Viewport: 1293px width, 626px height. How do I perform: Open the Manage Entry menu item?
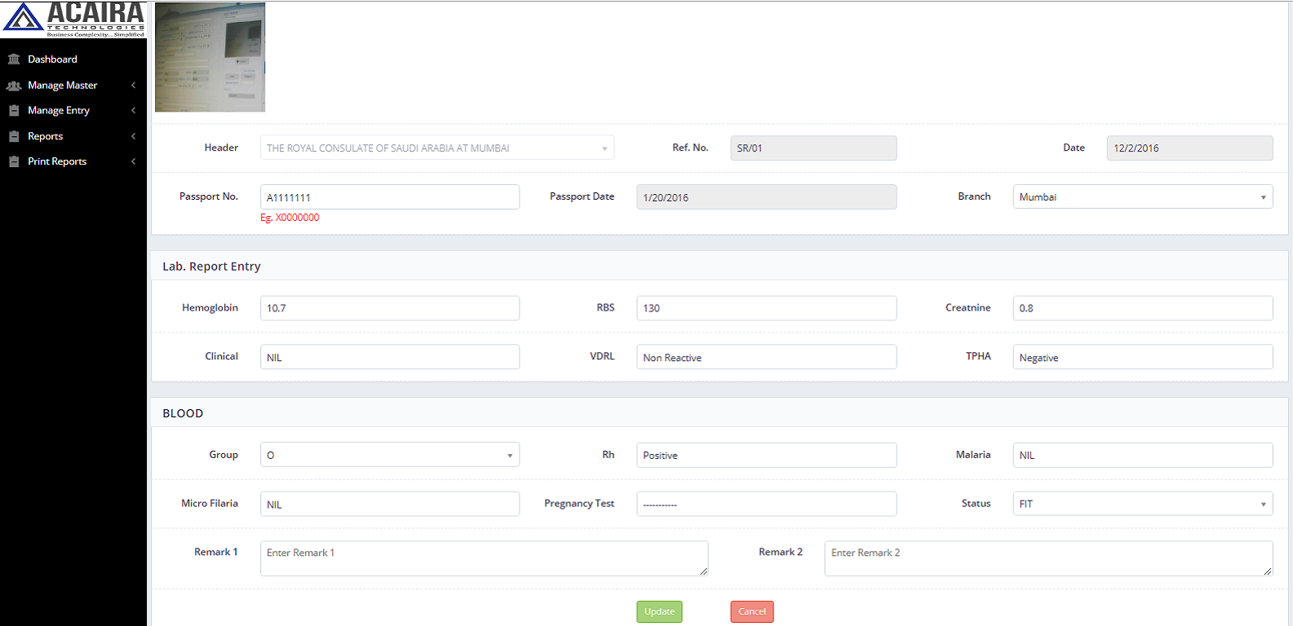(x=59, y=111)
